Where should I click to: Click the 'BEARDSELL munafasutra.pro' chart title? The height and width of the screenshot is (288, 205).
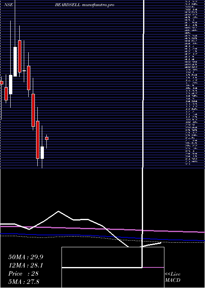[84, 5]
